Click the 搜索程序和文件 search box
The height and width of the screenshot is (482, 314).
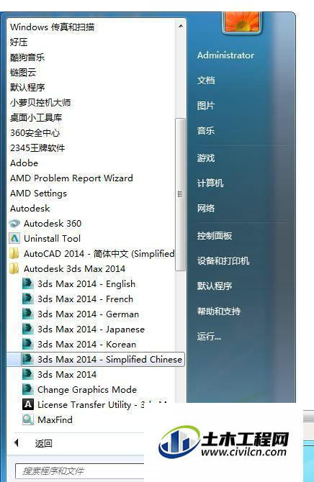click(x=80, y=470)
